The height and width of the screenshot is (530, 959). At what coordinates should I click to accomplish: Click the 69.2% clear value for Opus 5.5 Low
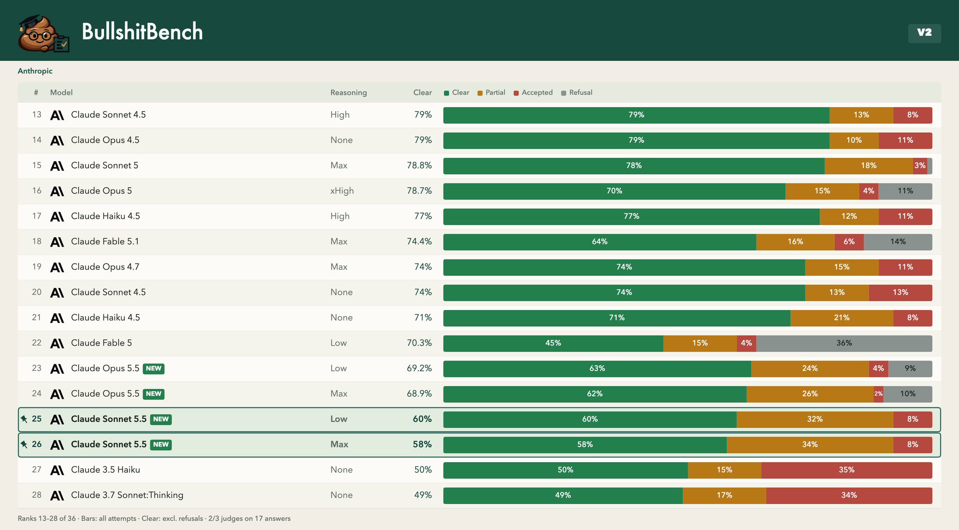point(419,368)
